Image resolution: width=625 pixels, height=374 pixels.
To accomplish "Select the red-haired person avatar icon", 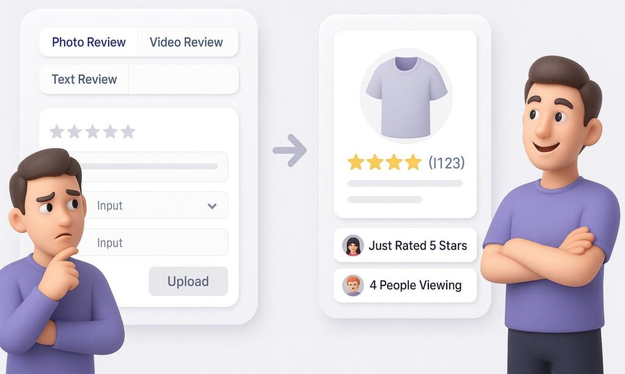I will 353,286.
